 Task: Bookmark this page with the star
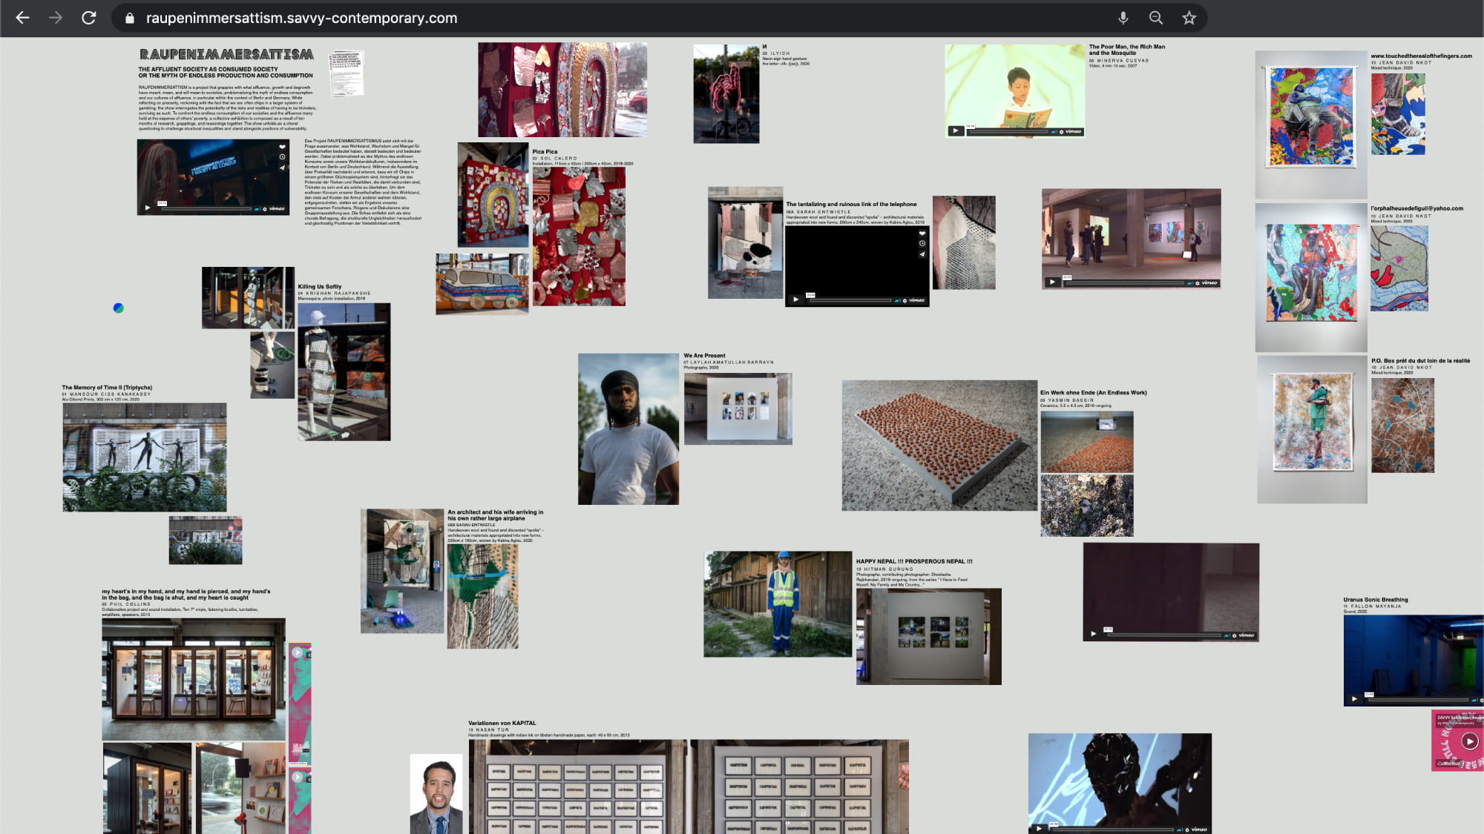click(x=1189, y=18)
